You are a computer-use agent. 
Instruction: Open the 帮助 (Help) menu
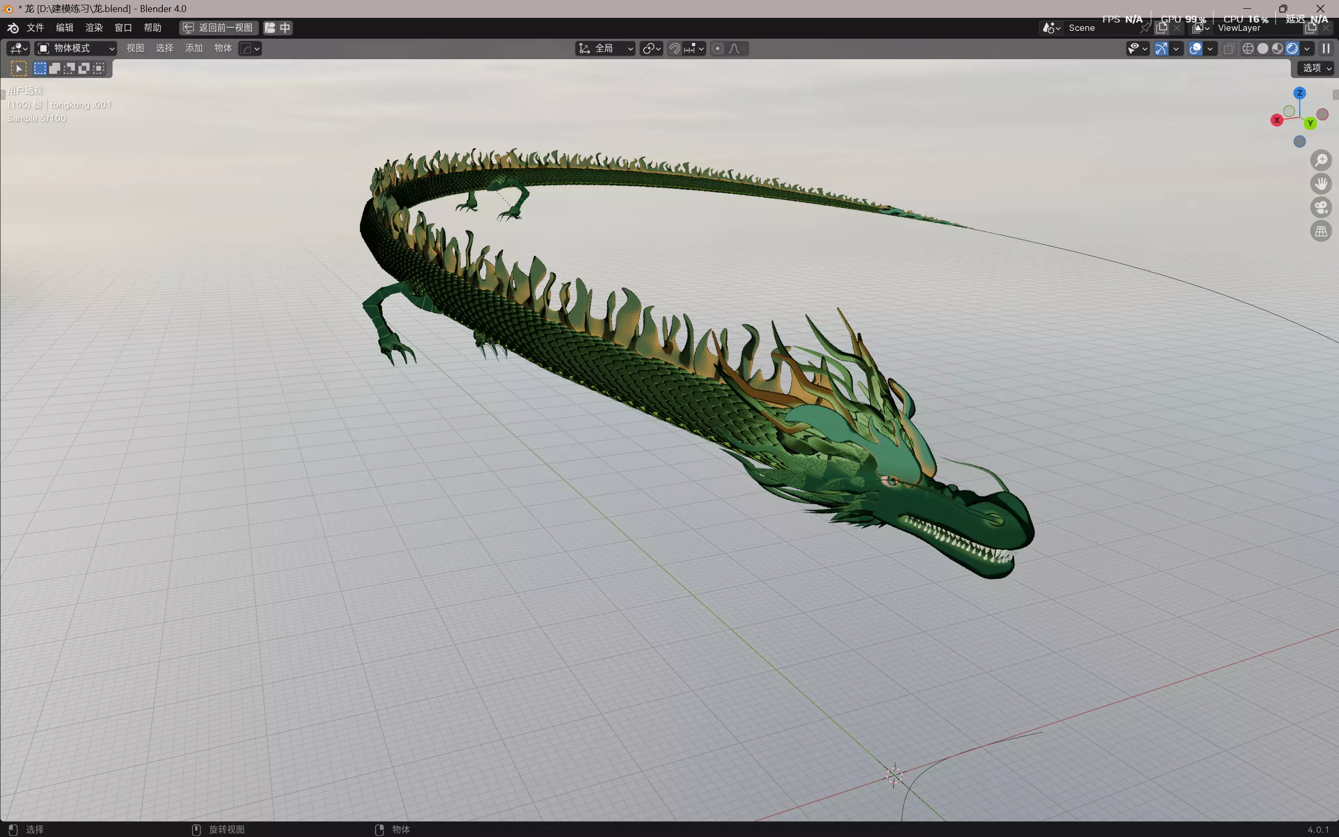153,28
